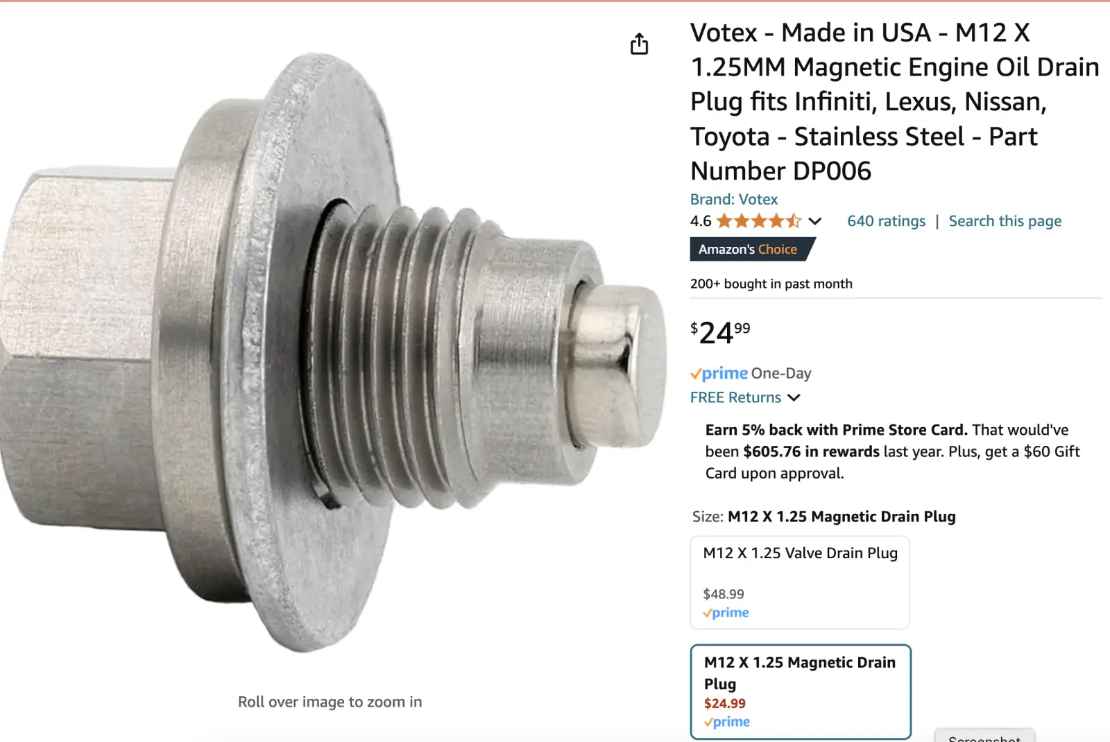
Task: Expand the rating breakdown chevron beside 4.6
Action: coord(815,221)
